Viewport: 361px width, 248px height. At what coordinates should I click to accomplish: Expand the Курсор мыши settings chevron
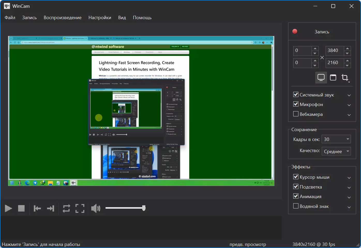[x=349, y=178]
